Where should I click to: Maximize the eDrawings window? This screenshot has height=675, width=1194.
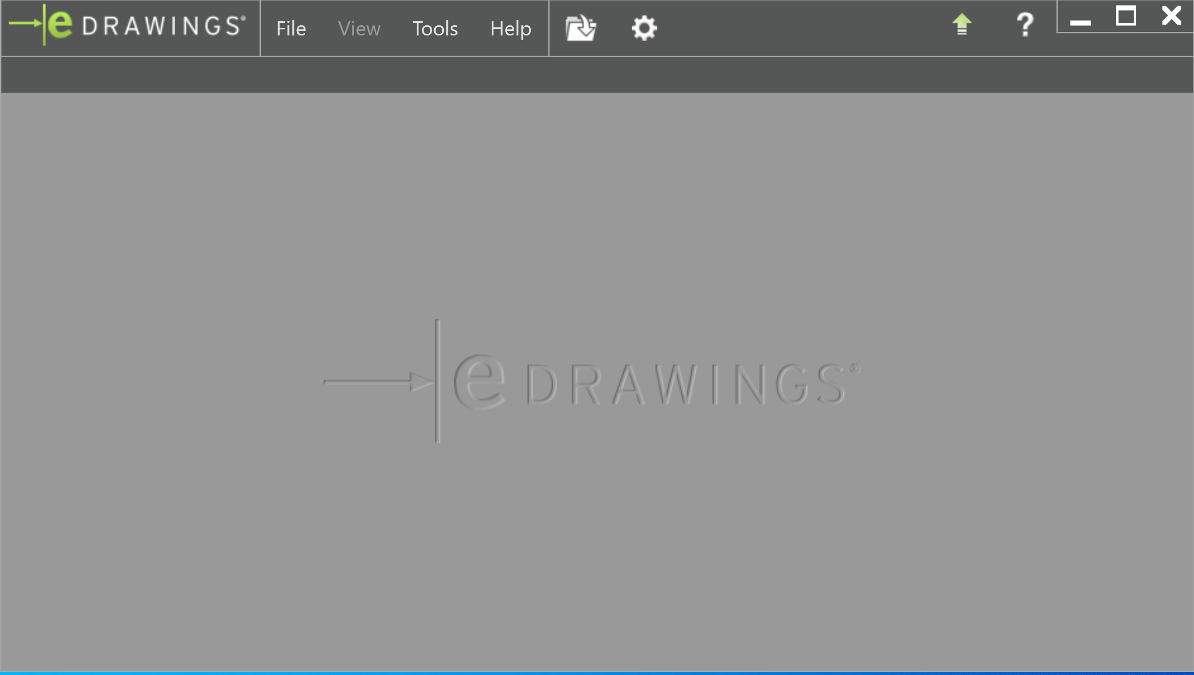[x=1126, y=17]
